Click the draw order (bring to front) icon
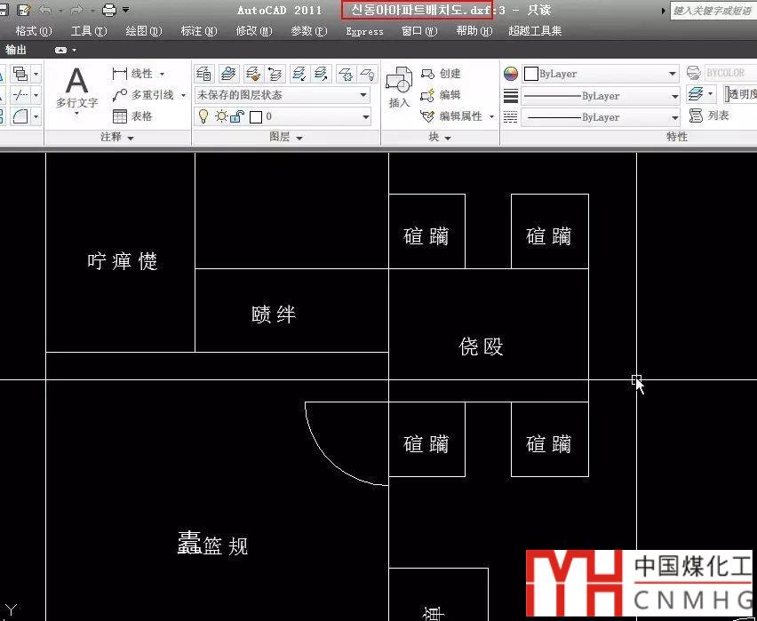Screen dimensions: 757x621 pos(20,74)
